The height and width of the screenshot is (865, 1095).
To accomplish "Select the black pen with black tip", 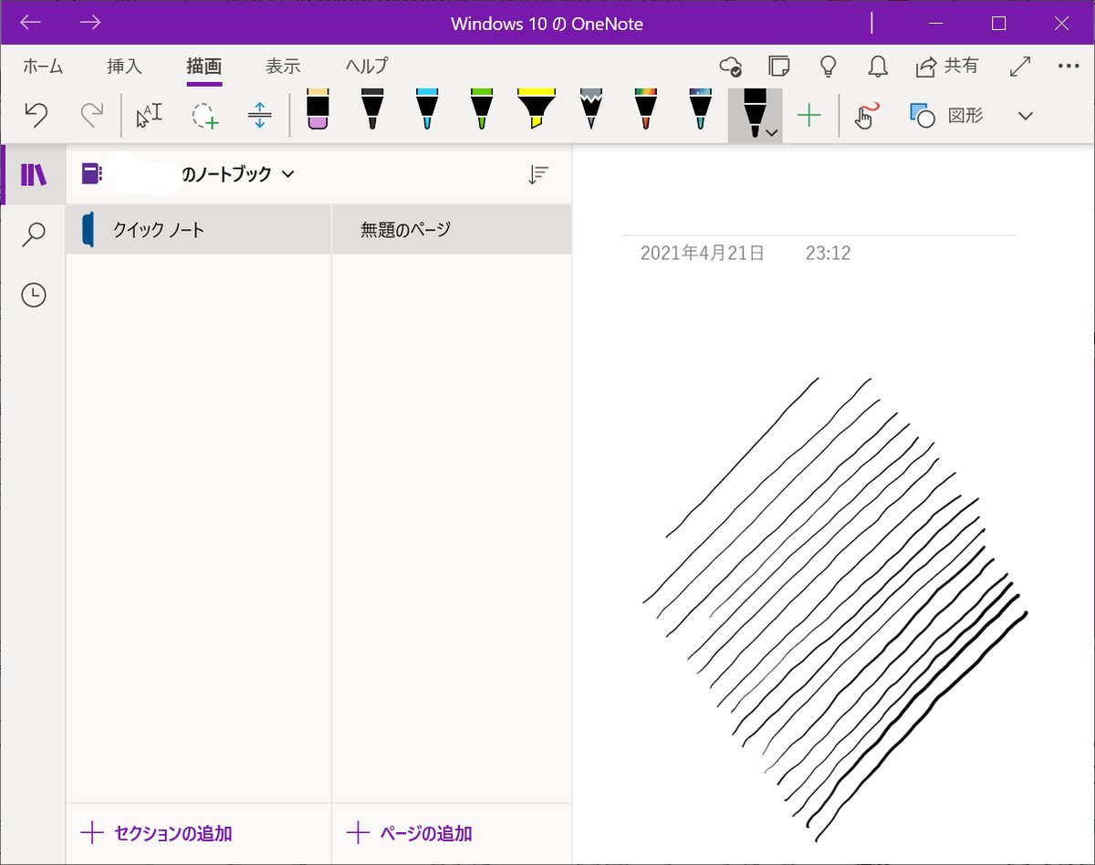I will tap(371, 109).
